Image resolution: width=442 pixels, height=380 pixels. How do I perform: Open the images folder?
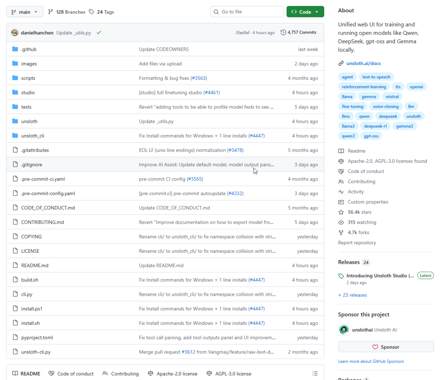coord(29,64)
